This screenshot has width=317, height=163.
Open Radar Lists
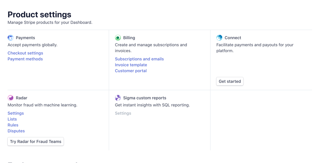[x=12, y=119]
